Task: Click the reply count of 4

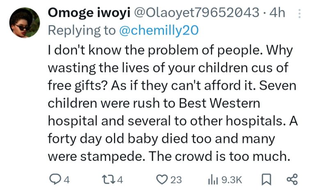Action: (67, 180)
